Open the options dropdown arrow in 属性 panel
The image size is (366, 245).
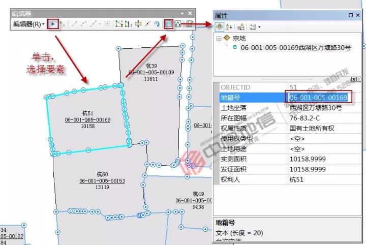click(259, 27)
